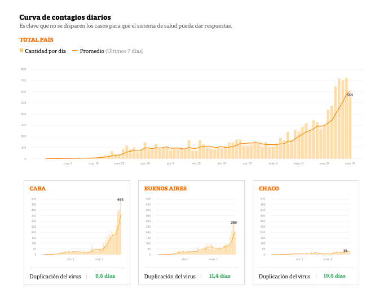Click the 35 value label in Chaco chart
Image resolution: width=388 pixels, height=293 pixels.
click(345, 250)
